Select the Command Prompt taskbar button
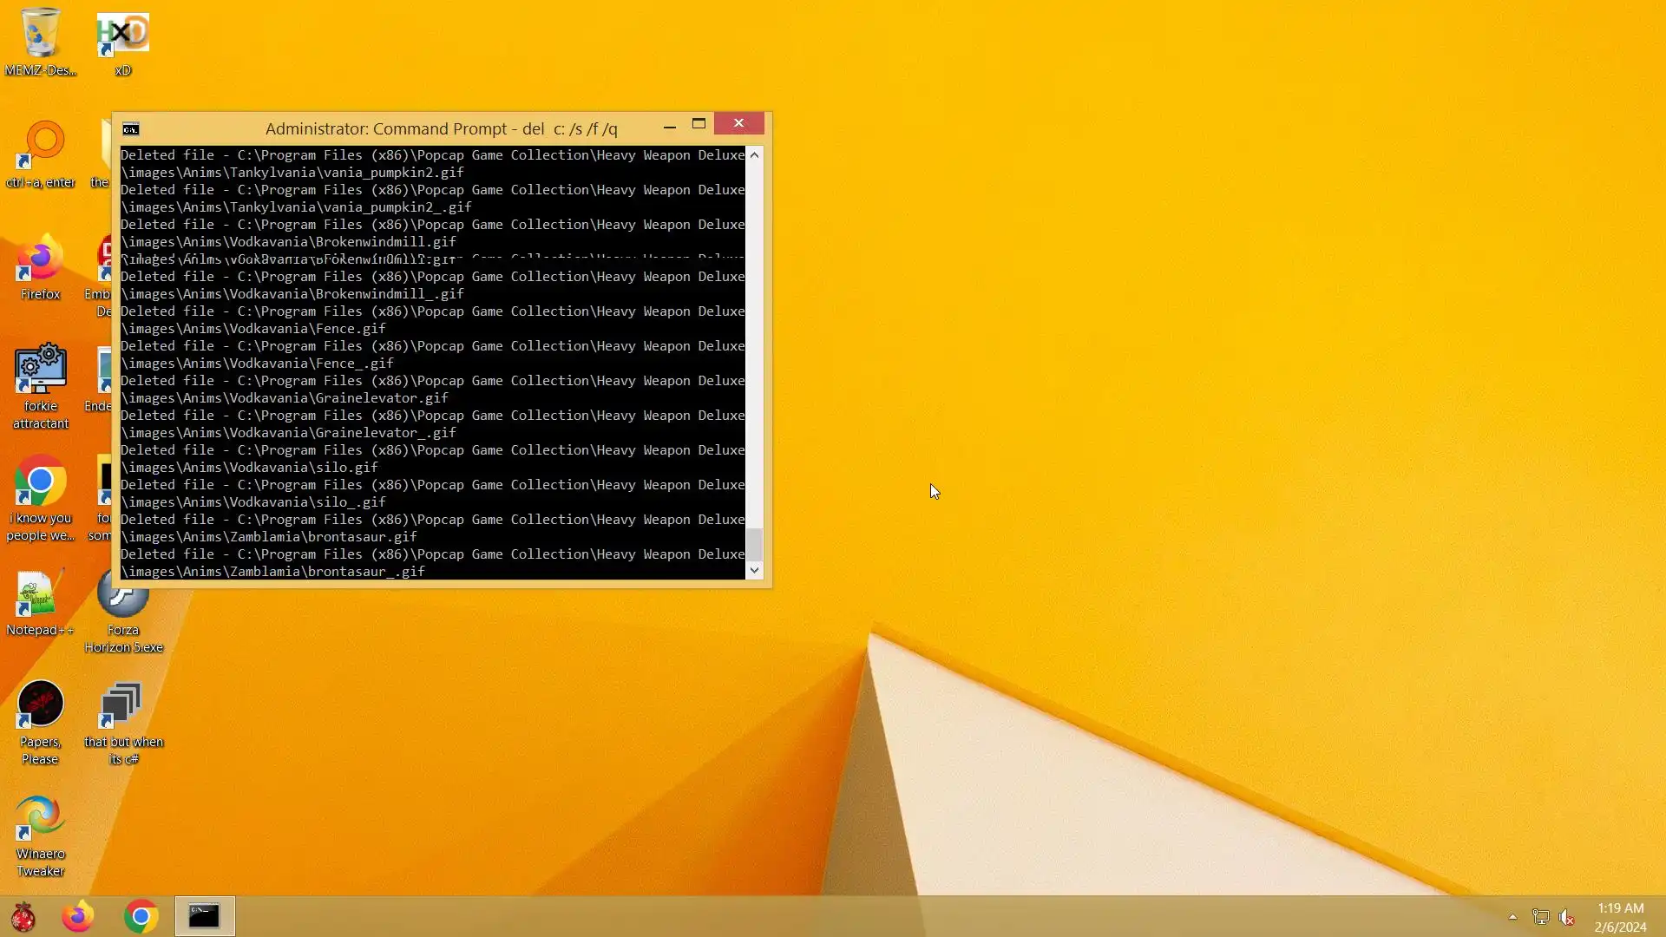1666x937 pixels. [x=205, y=917]
